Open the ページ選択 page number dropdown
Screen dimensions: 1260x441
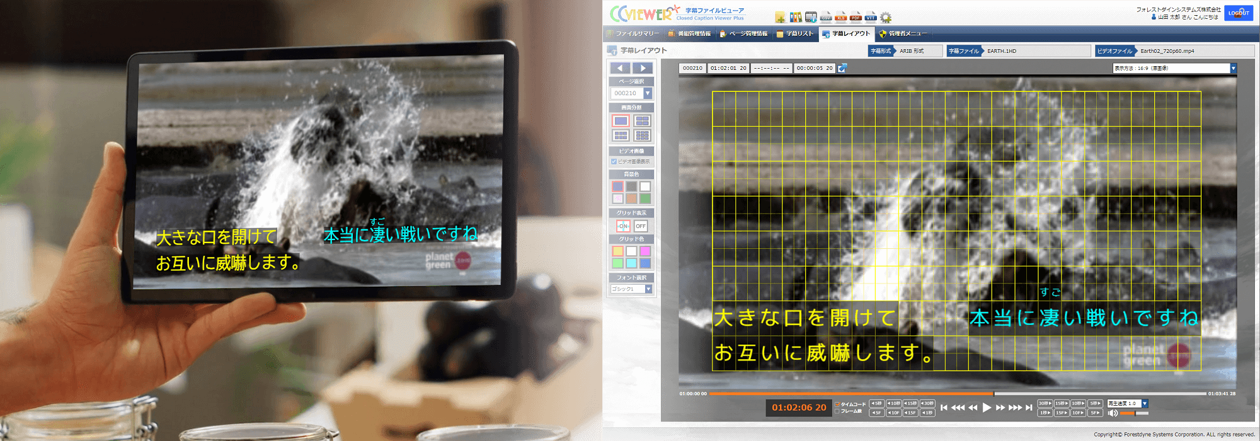631,93
